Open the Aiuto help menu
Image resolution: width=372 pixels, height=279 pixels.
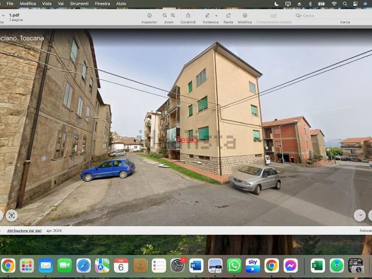[x=121, y=3]
